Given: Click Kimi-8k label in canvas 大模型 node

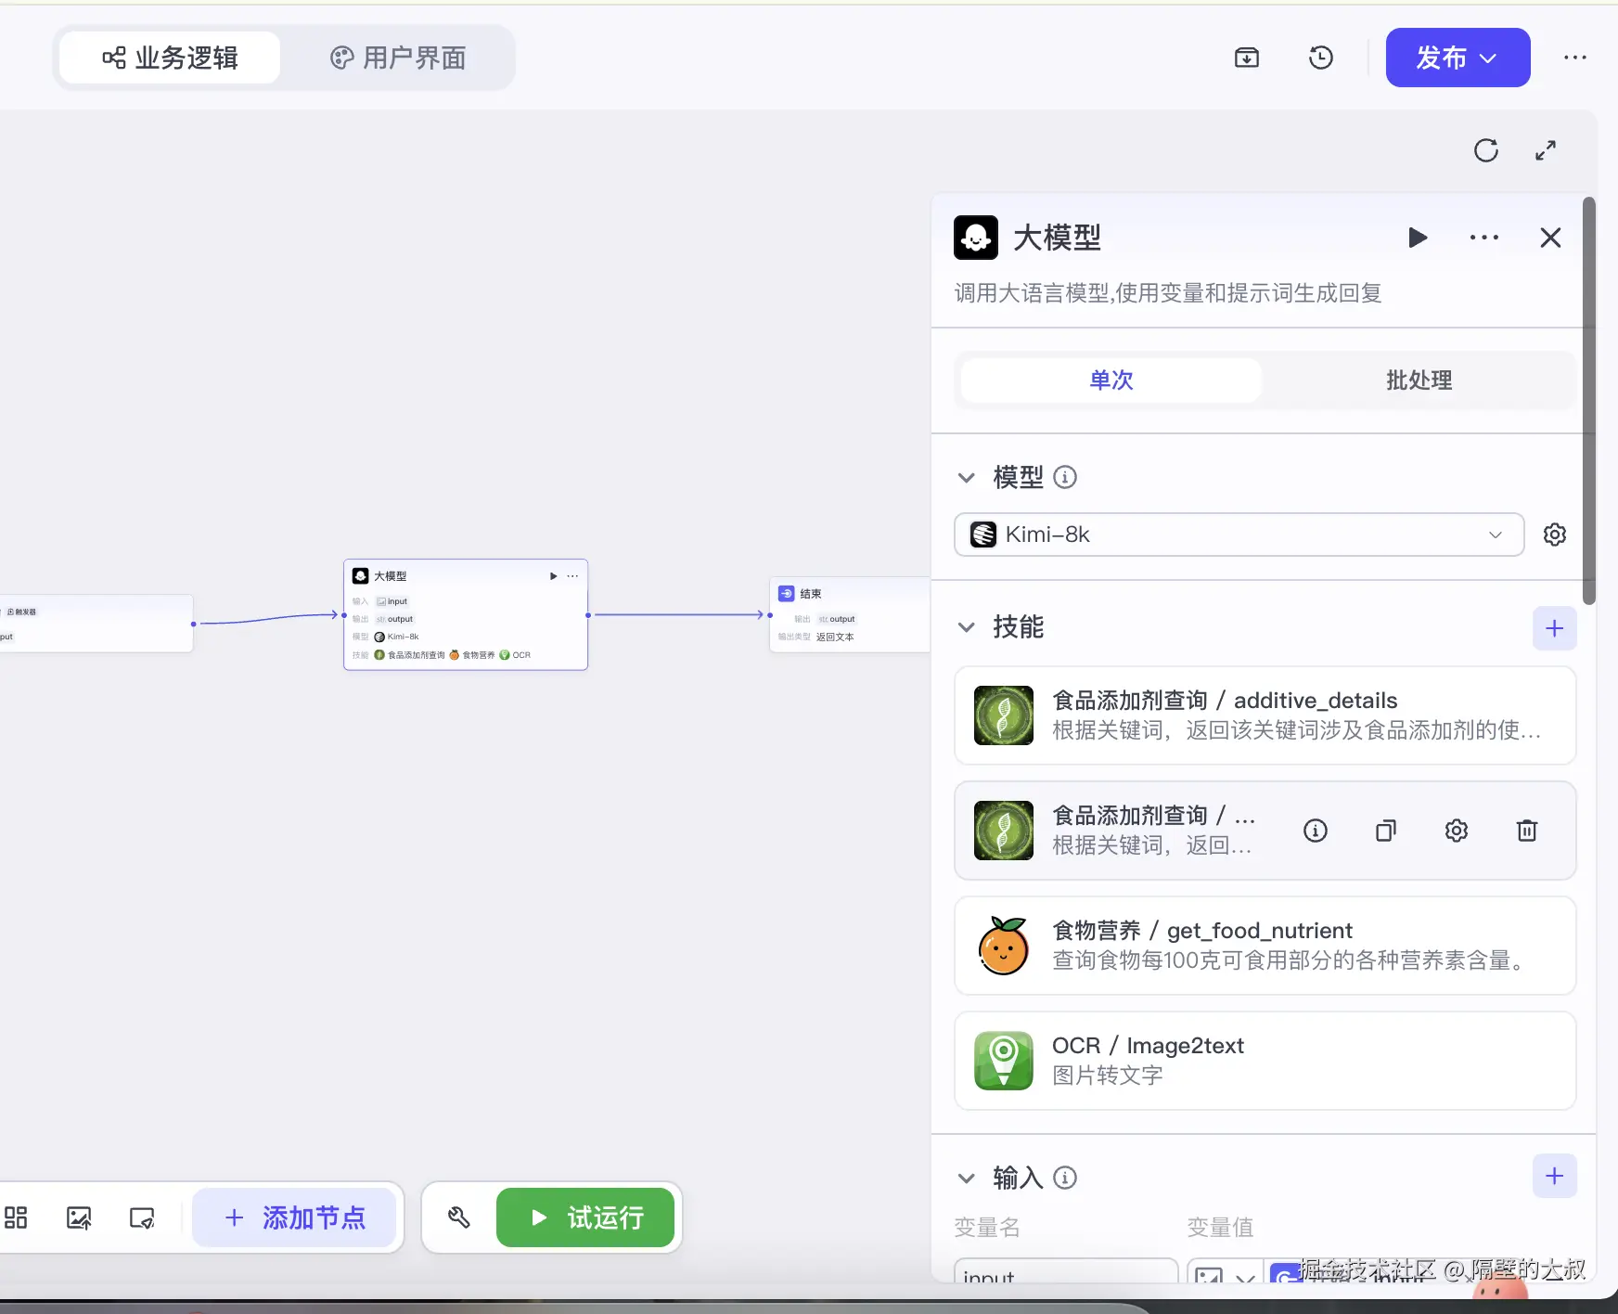Looking at the screenshot, I should coord(403,637).
